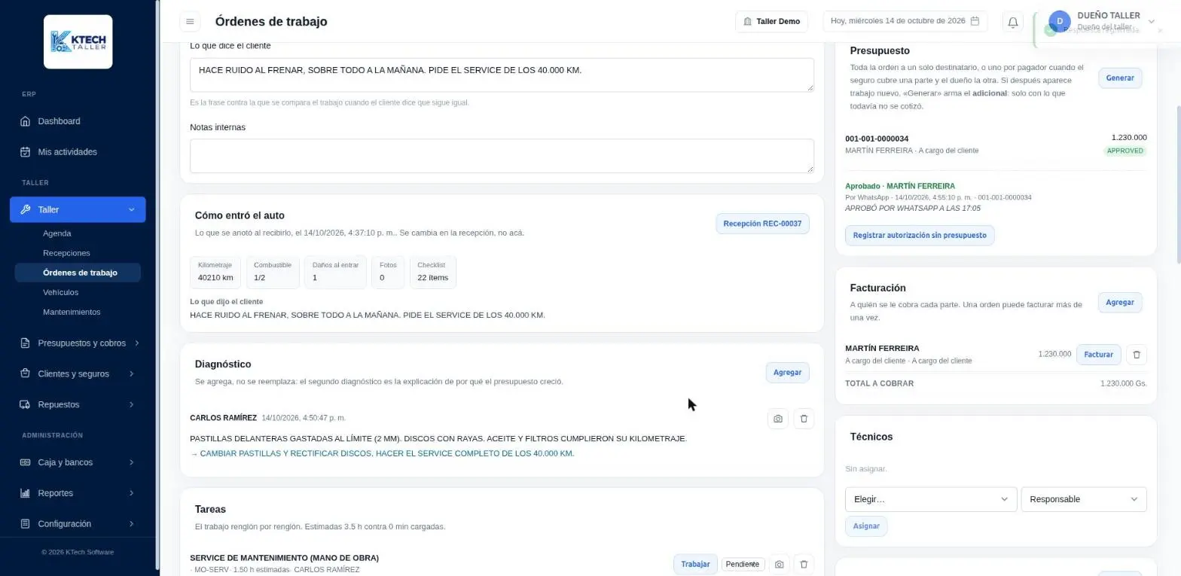Click Agregar in Diagnóstico section
The image size is (1181, 576).
(788, 373)
